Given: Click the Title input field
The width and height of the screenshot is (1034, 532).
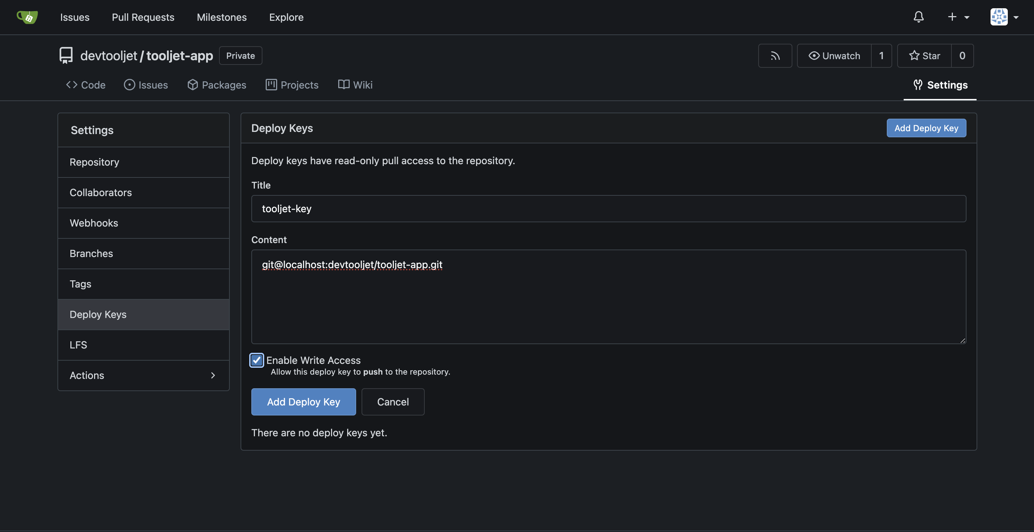Looking at the screenshot, I should pos(608,209).
